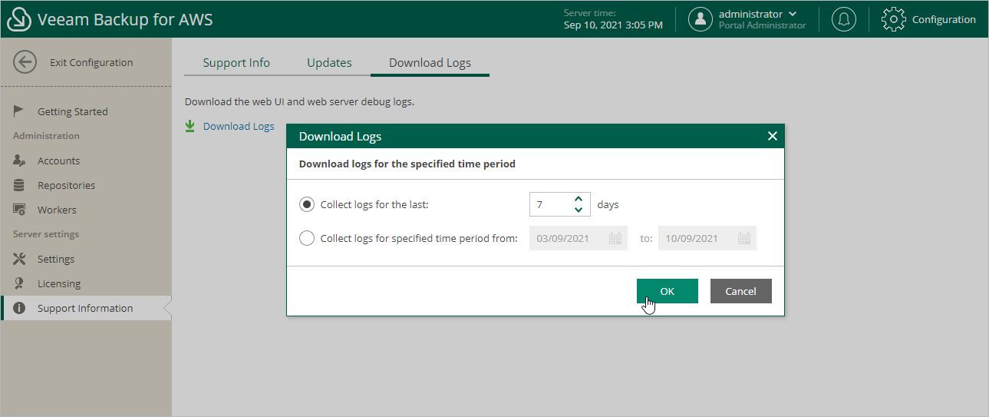Click the Server settings section heading
The image size is (989, 417).
point(46,234)
